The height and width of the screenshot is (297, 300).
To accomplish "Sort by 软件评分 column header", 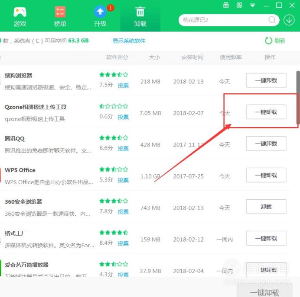I will (117, 57).
